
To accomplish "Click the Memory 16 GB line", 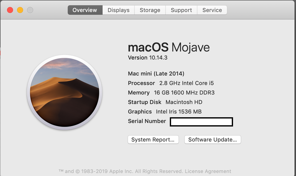I will (x=171, y=92).
